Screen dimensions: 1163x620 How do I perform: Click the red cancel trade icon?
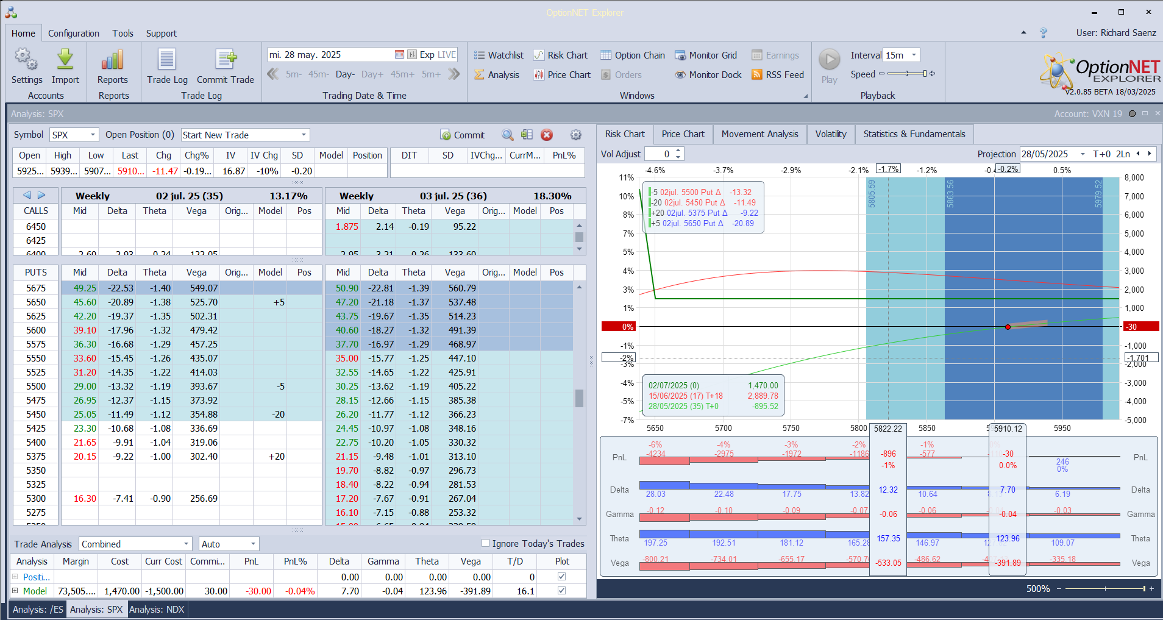pyautogui.click(x=547, y=135)
